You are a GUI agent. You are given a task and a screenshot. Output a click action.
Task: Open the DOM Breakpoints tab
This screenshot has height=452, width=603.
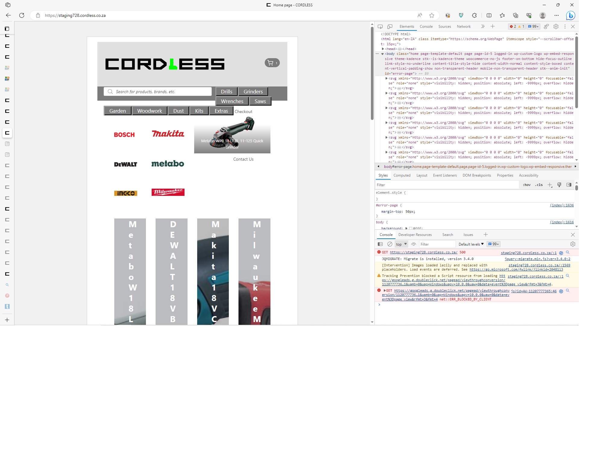pyautogui.click(x=477, y=175)
